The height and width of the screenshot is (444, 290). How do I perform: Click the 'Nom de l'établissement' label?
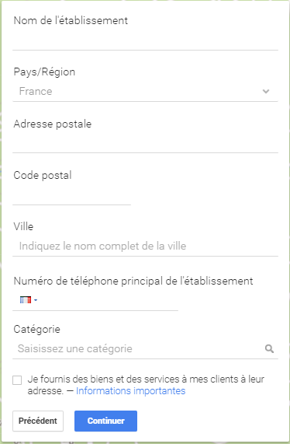pos(71,20)
